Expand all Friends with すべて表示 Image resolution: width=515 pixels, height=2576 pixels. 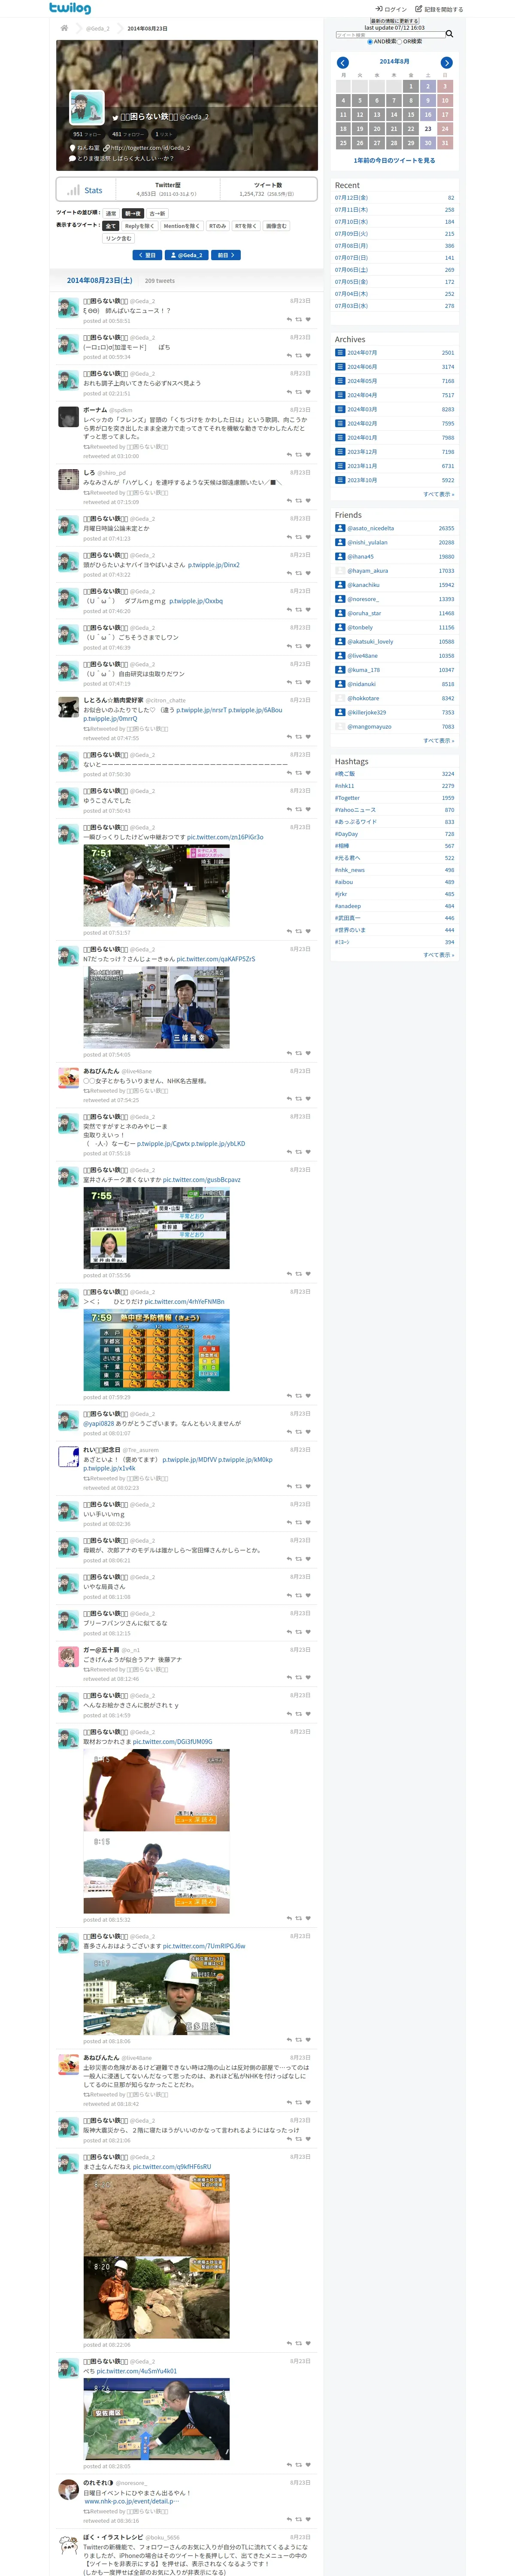pos(438,741)
